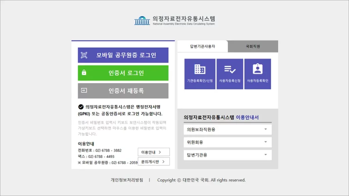Click the 기관등록확인/신청 label text
Viewport: 349px width, 196px height.
pos(200,81)
